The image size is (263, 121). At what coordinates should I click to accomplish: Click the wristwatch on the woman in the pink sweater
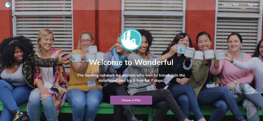click(235, 82)
